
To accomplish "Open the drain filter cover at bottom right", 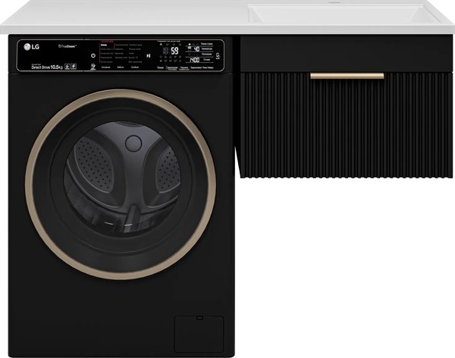I will (199, 332).
